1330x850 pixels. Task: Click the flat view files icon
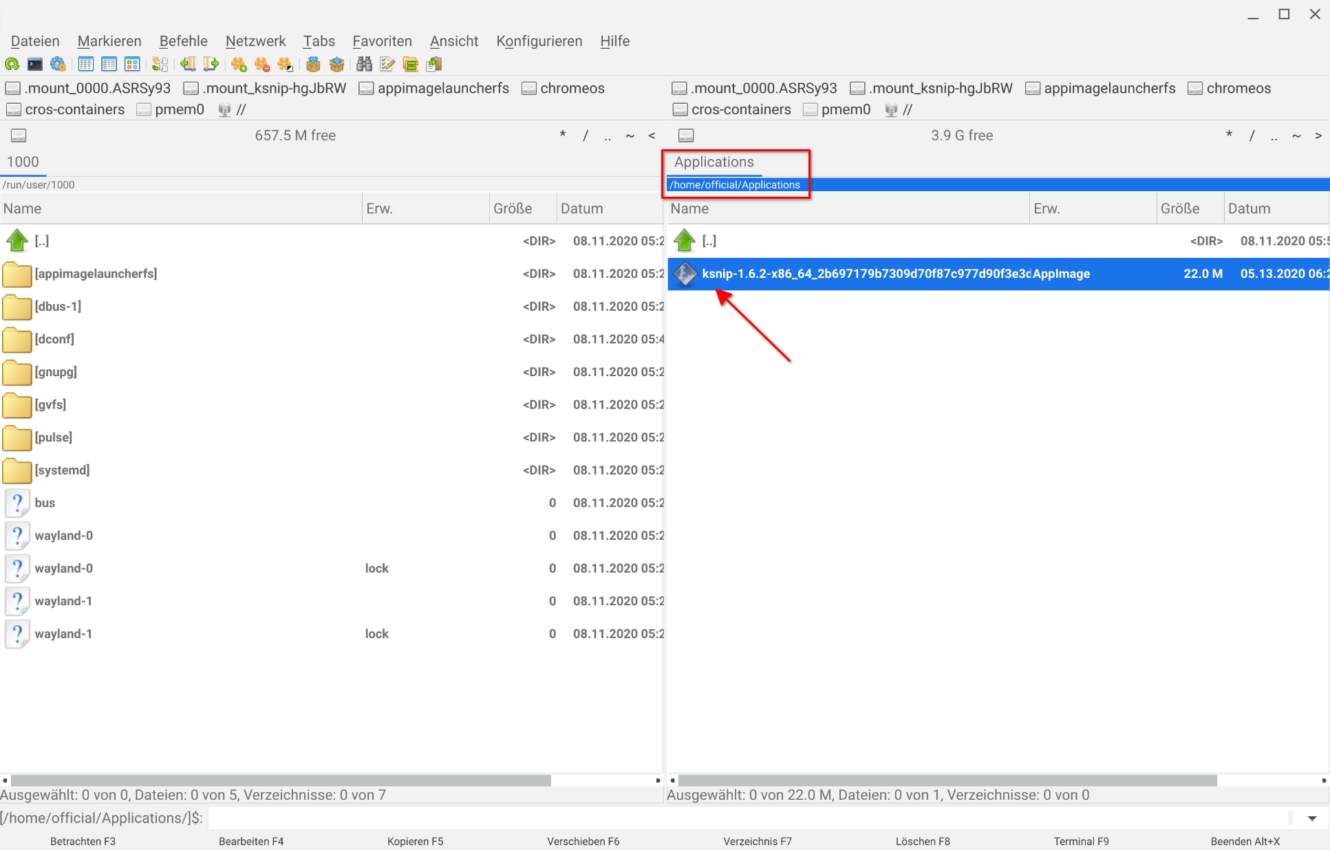click(160, 65)
